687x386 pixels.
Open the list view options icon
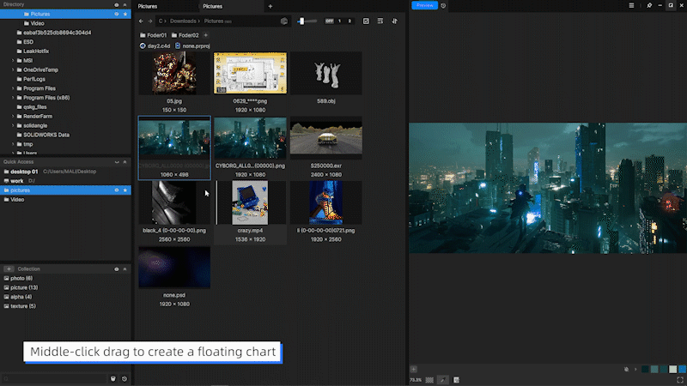pos(380,21)
